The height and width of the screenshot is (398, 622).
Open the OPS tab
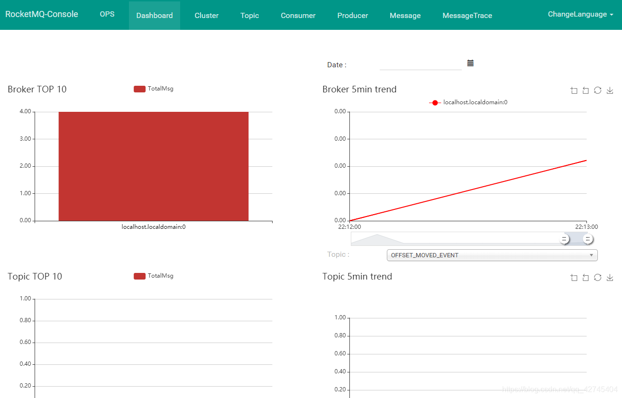coord(107,14)
